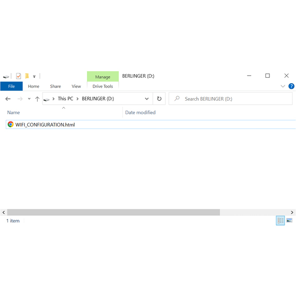Expand the Recent locations dropdown arrow
The width and height of the screenshot is (296, 296).
29,99
